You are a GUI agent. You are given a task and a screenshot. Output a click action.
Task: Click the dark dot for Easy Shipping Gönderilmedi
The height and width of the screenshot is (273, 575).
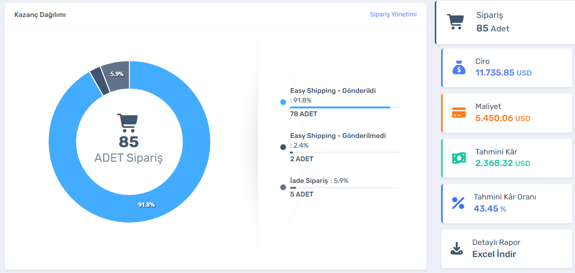pos(283,147)
